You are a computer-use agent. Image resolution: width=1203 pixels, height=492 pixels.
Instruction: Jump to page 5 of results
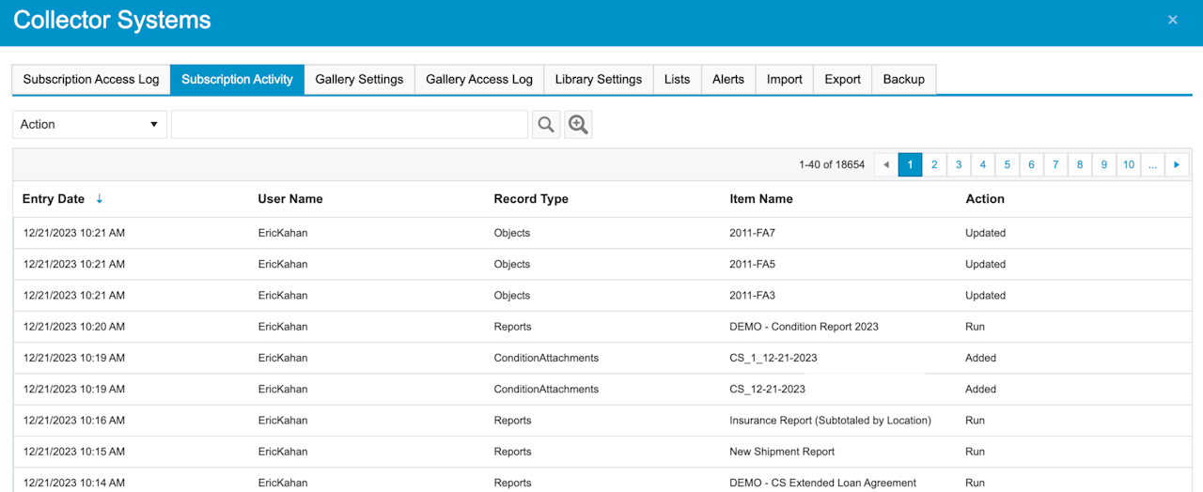tap(1007, 165)
